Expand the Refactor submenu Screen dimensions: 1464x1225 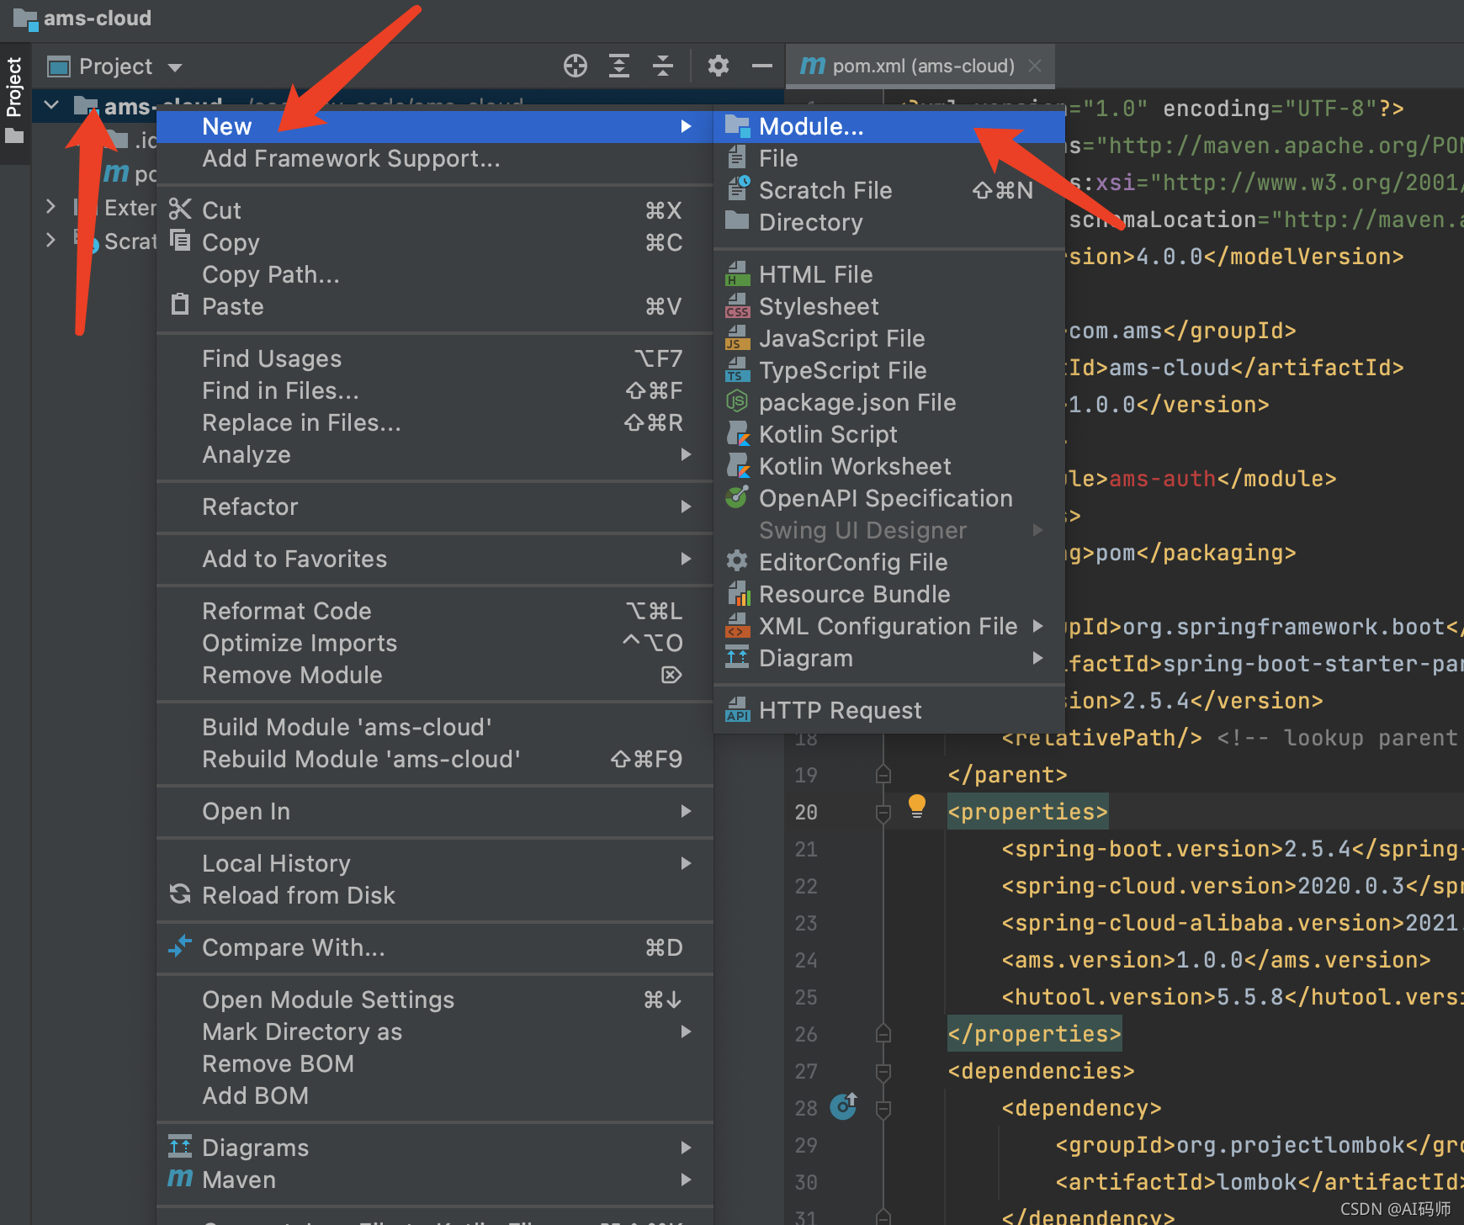pos(435,506)
